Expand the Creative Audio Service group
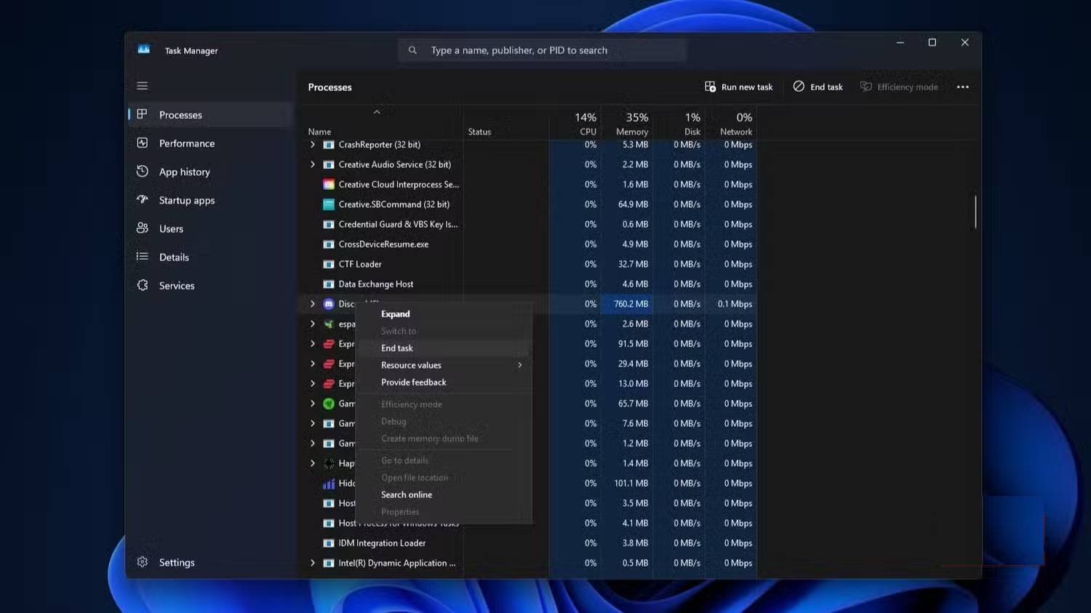The width and height of the screenshot is (1091, 613). click(313, 164)
